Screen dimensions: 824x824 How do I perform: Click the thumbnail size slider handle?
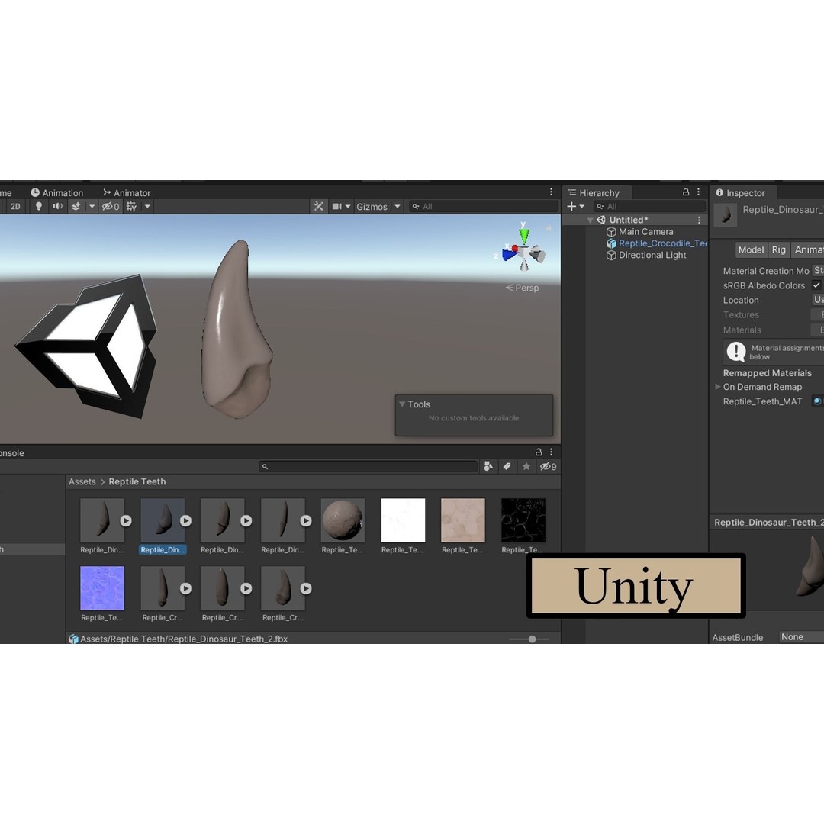coord(533,639)
